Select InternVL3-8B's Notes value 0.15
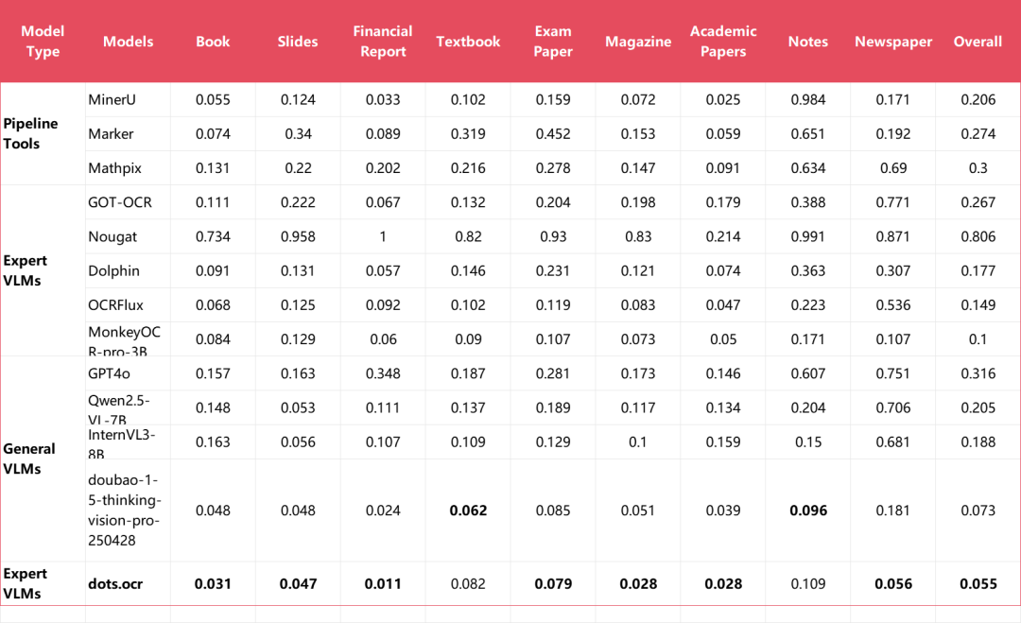 click(x=808, y=441)
